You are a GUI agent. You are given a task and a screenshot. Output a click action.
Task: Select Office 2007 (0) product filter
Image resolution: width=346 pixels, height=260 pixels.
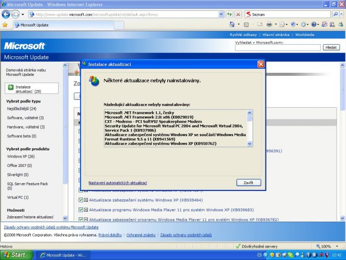pyautogui.click(x=19, y=165)
